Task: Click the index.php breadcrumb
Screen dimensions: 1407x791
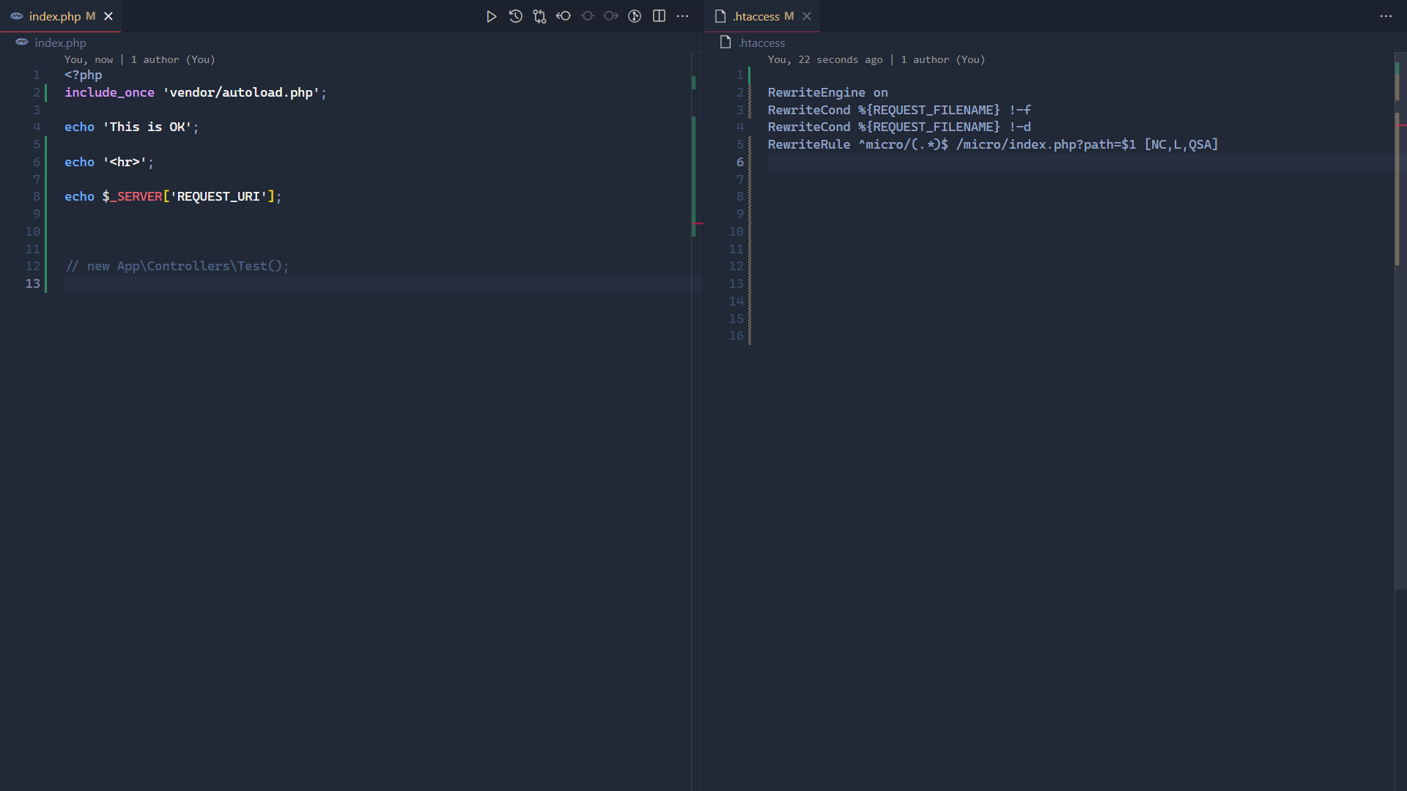Action: coord(60,42)
